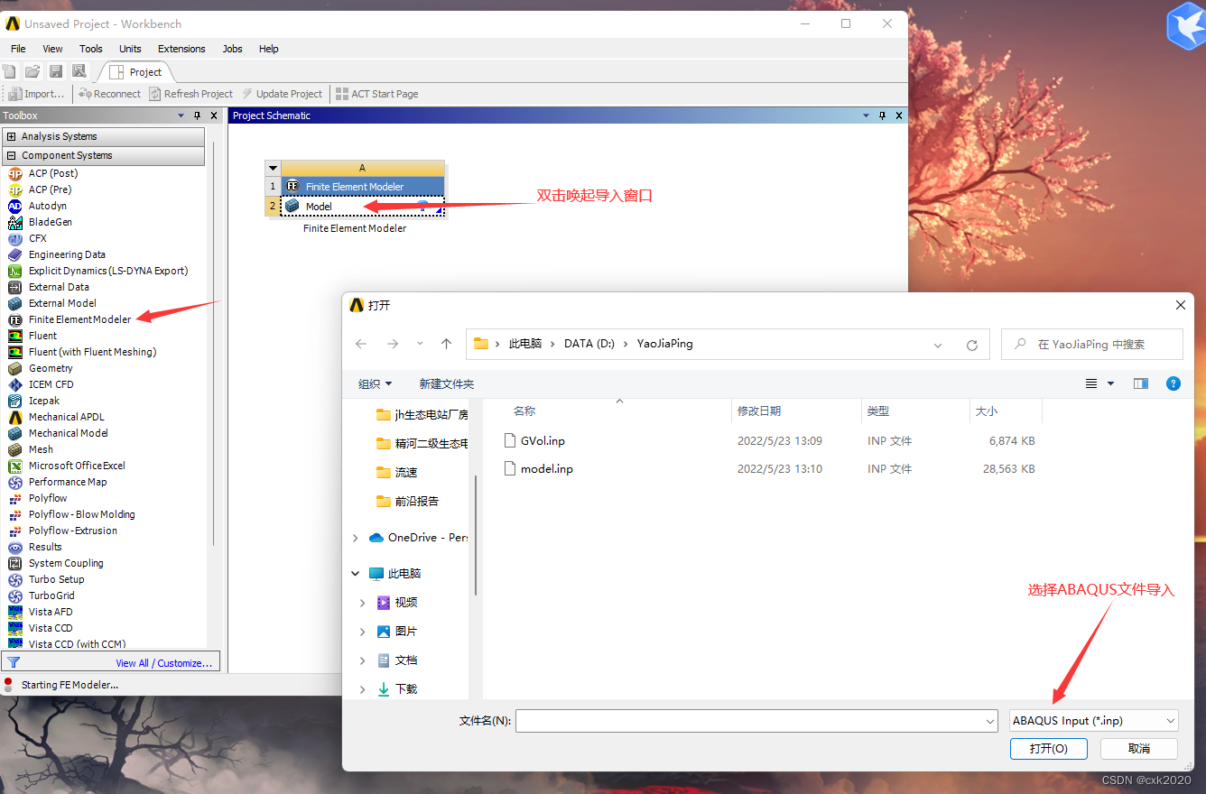This screenshot has height=794, width=1206.
Task: Select Mechanical Model component
Action: click(x=69, y=433)
